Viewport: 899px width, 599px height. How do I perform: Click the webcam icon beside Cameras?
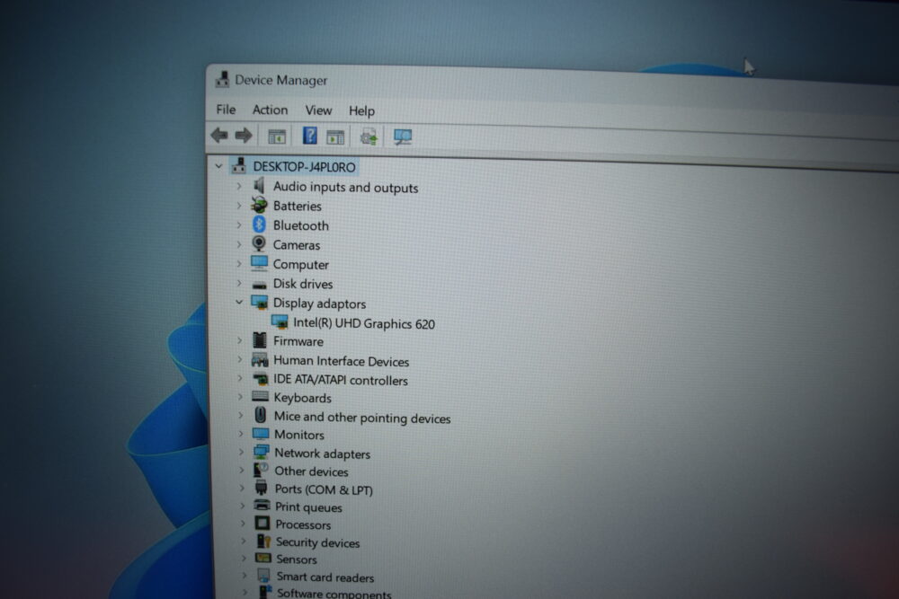pyautogui.click(x=259, y=243)
